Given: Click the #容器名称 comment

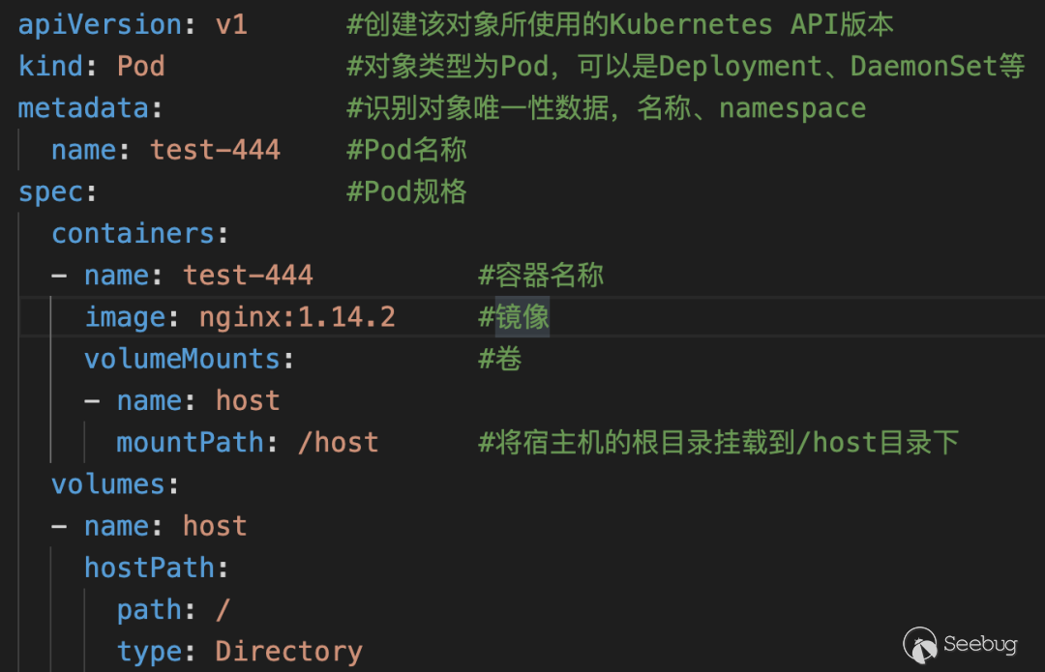Looking at the screenshot, I should [x=540, y=276].
